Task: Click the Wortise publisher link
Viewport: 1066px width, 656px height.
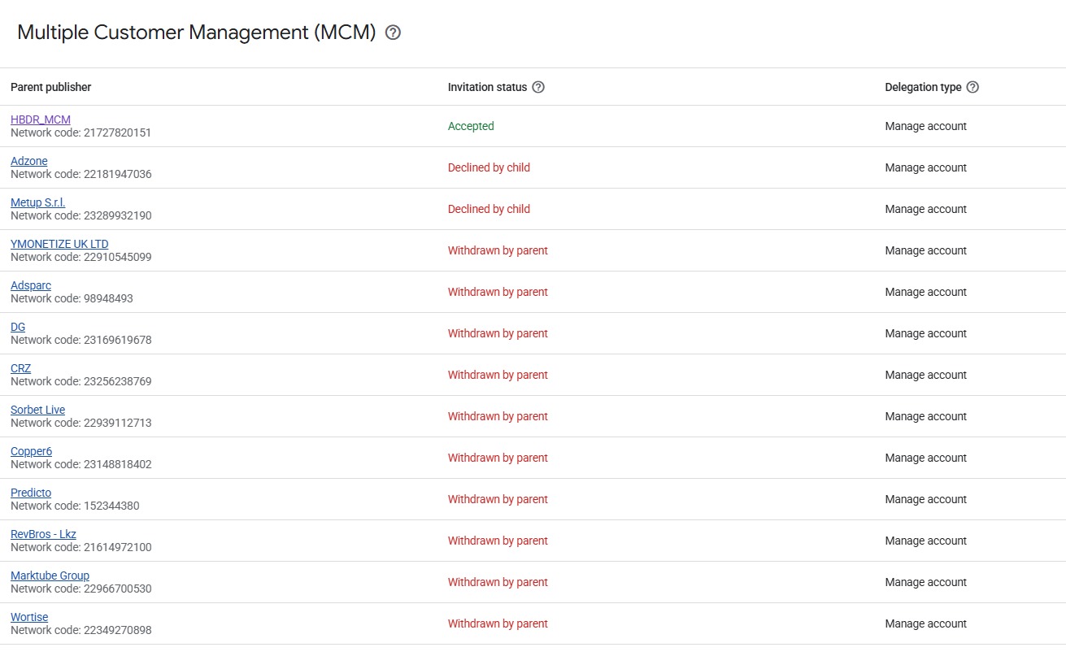Action: [29, 617]
